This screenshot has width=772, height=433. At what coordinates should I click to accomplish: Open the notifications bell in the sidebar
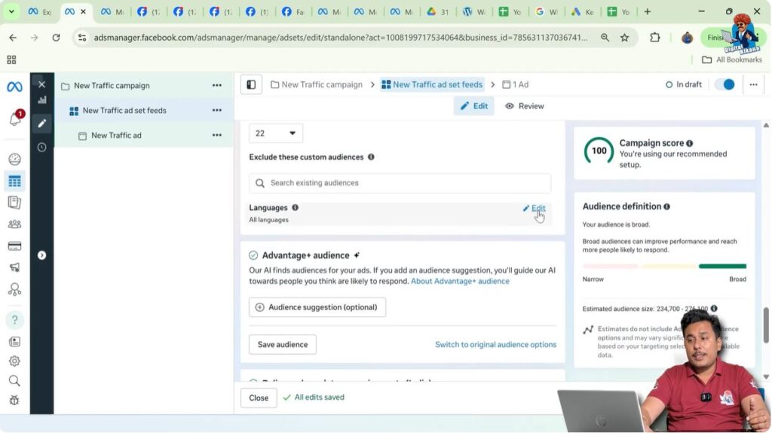[15, 120]
